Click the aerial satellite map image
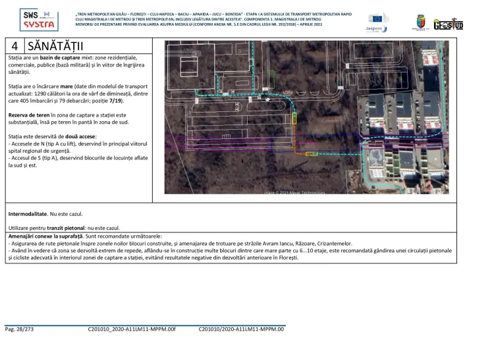Viewport: 494px width, 349px height. point(306,117)
